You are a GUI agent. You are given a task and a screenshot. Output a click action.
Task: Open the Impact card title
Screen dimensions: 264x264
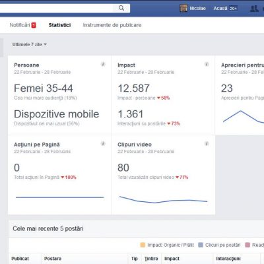126,65
